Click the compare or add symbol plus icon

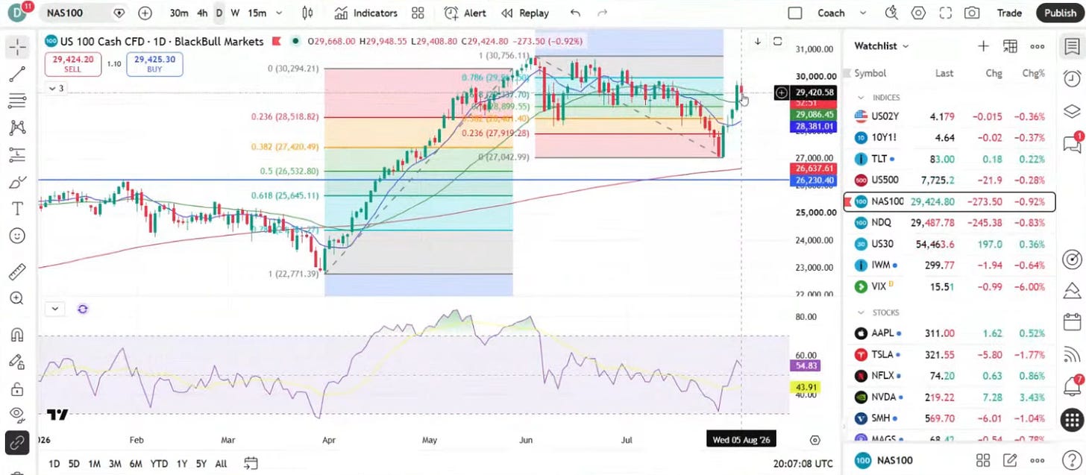coord(145,13)
